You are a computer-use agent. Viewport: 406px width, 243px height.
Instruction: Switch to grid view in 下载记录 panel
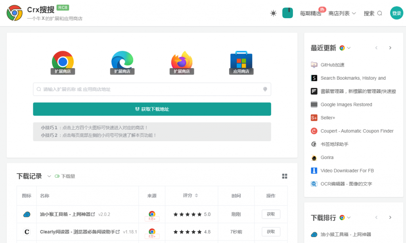285,176
